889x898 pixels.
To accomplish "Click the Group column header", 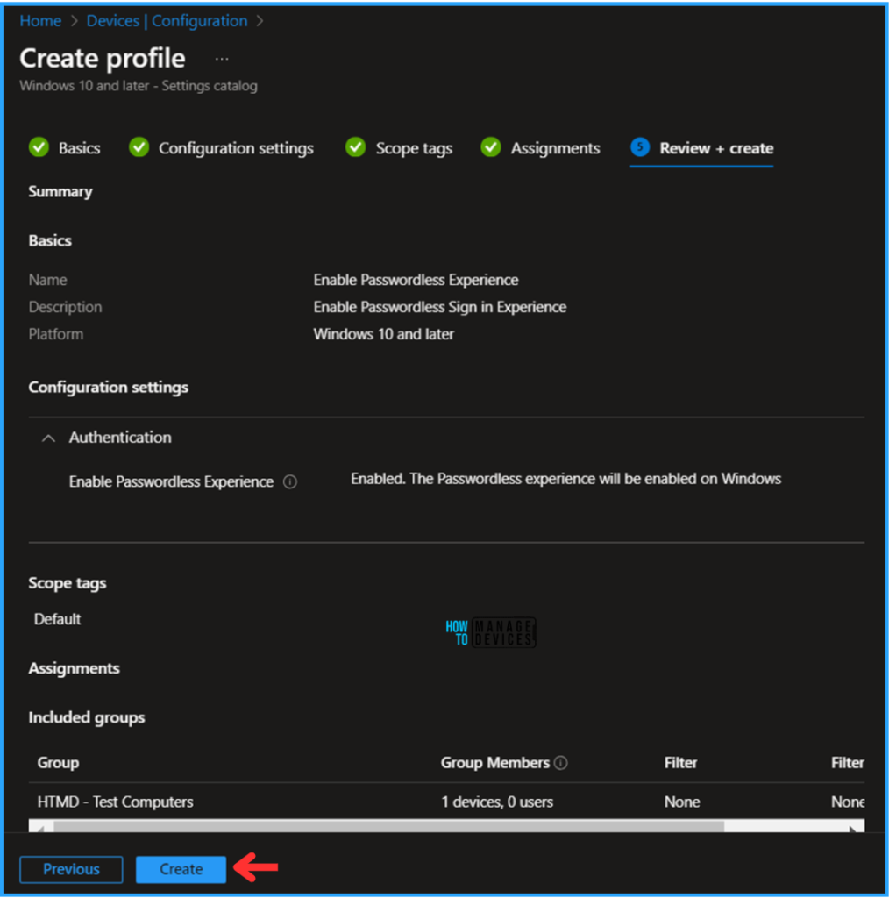I will click(x=59, y=763).
